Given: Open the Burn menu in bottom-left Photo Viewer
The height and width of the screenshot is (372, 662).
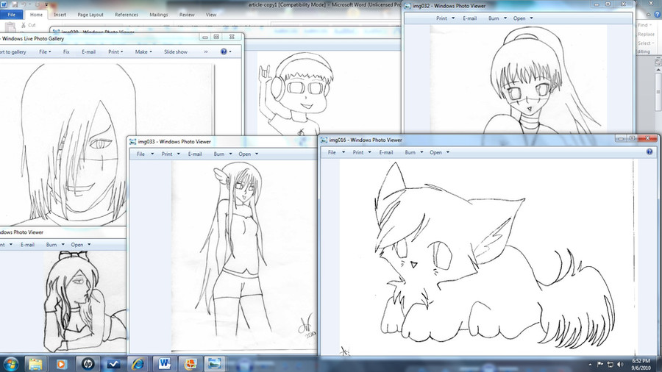Looking at the screenshot, I should (x=55, y=245).
